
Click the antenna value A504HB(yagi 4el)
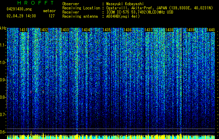123,16
